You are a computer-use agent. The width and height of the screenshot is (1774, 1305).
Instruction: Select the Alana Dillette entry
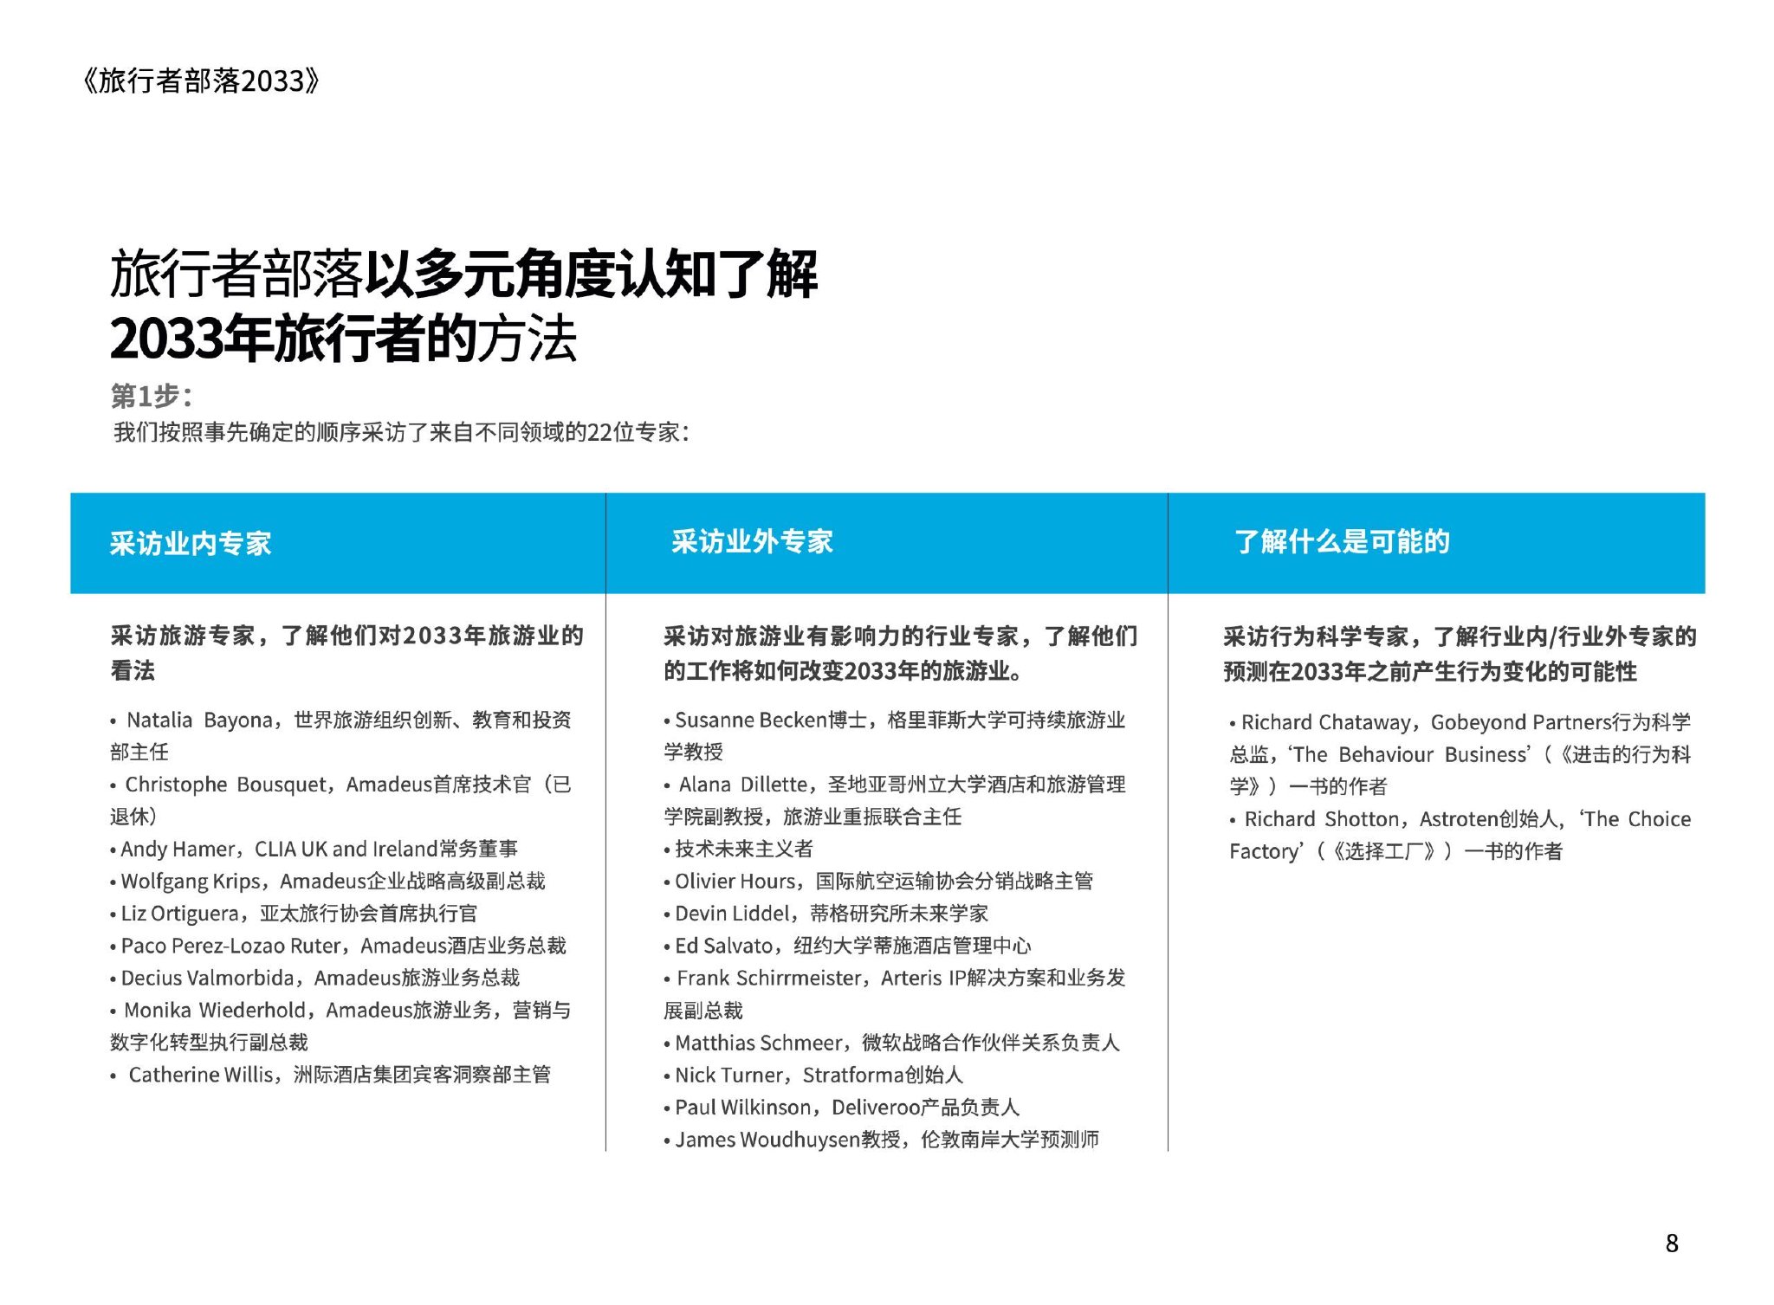895,800
